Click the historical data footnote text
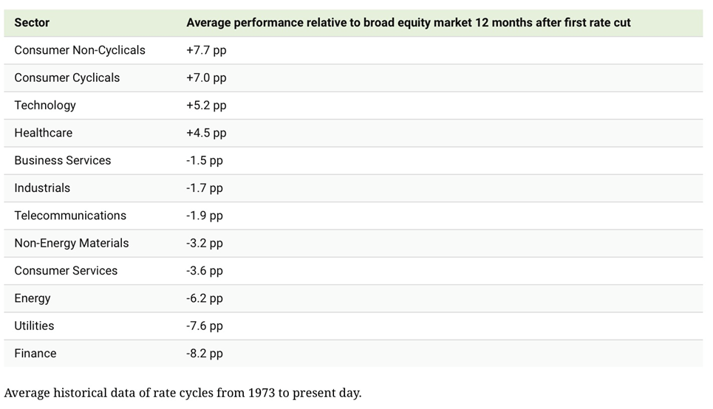The height and width of the screenshot is (409, 713). click(x=183, y=392)
